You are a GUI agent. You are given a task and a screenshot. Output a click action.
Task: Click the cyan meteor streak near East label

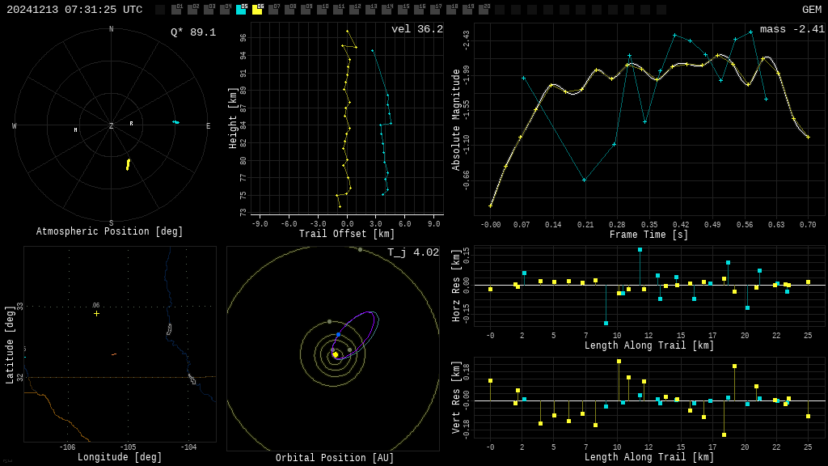[x=175, y=122]
